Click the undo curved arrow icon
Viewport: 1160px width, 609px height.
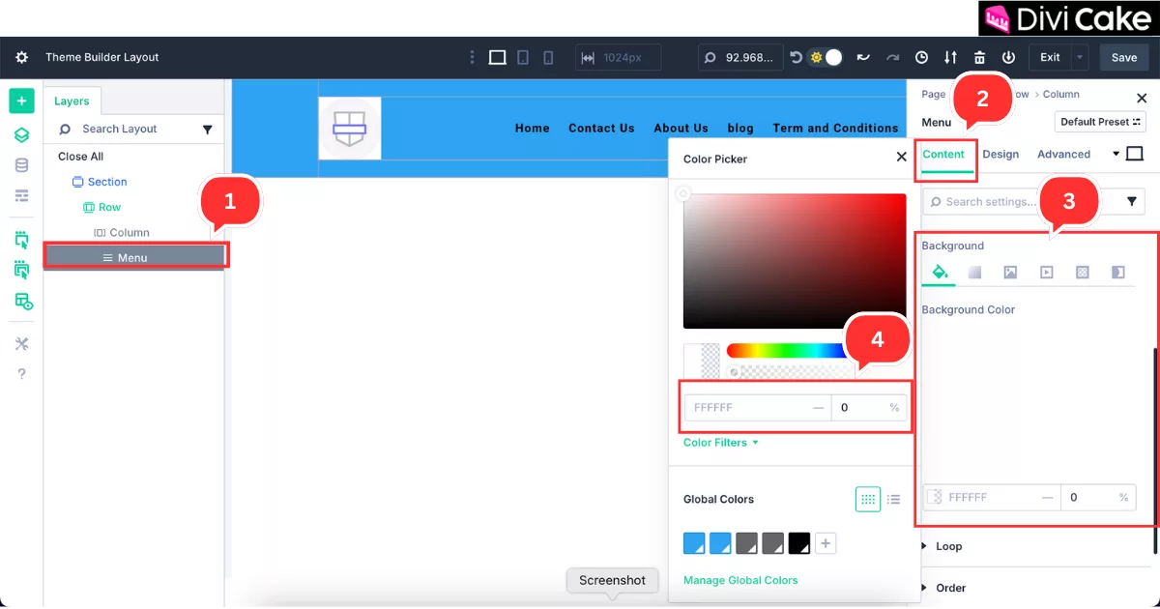[862, 57]
